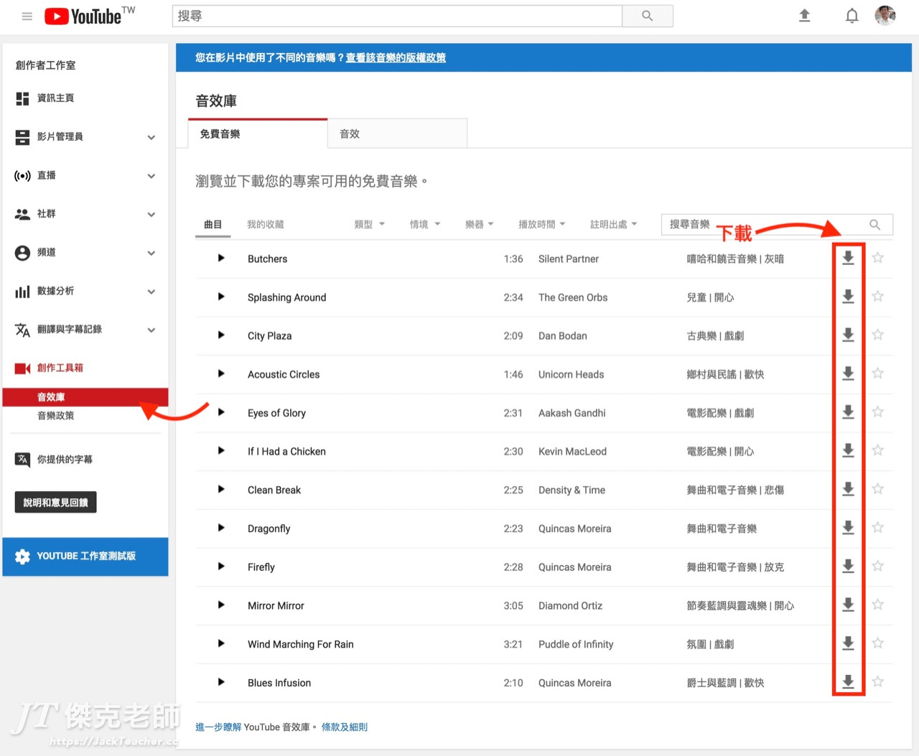The height and width of the screenshot is (756, 919).
Task: Play the Acoustic Circles track
Action: (221, 373)
